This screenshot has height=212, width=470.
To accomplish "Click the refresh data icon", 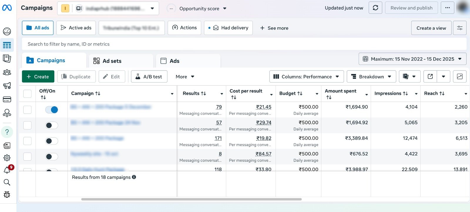I will (375, 8).
